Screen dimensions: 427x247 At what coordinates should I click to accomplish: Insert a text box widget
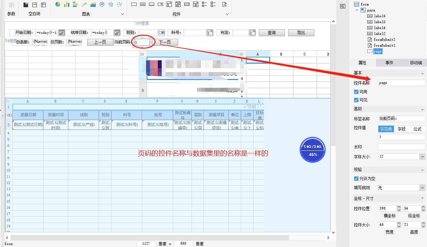pyautogui.click(x=134, y=5)
